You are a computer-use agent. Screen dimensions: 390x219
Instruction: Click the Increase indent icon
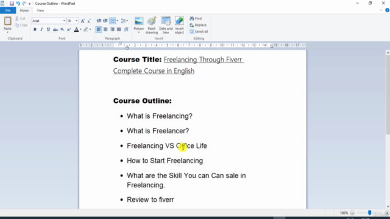click(105, 21)
